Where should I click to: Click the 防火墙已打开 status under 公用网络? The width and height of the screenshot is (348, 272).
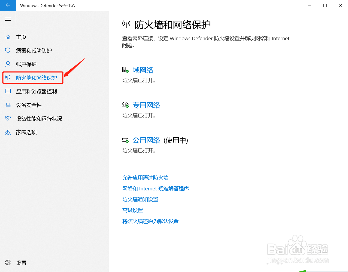pyautogui.click(x=139, y=151)
